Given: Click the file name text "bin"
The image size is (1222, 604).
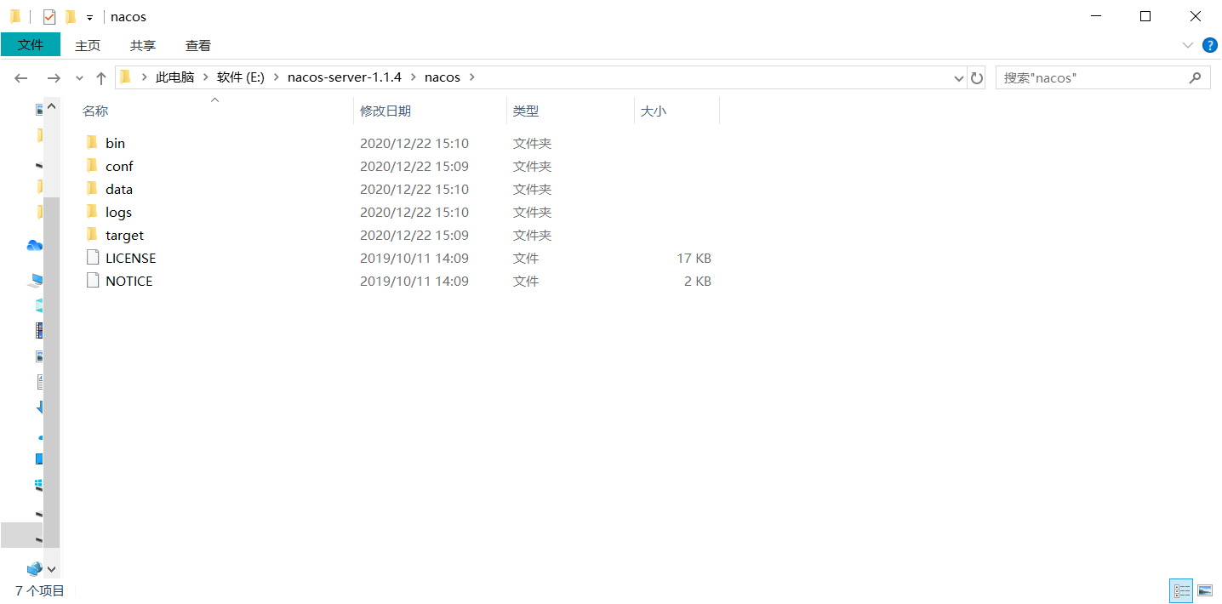Looking at the screenshot, I should pos(115,143).
